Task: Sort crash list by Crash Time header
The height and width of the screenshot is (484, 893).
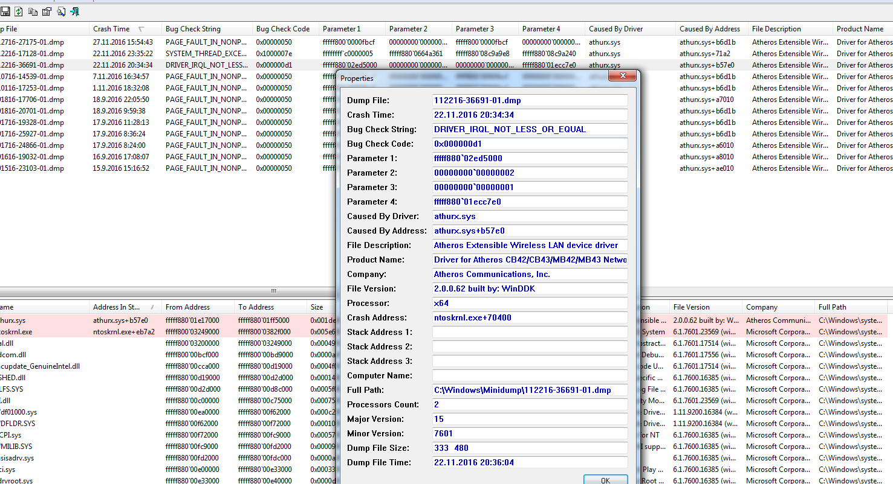Action: click(x=126, y=29)
